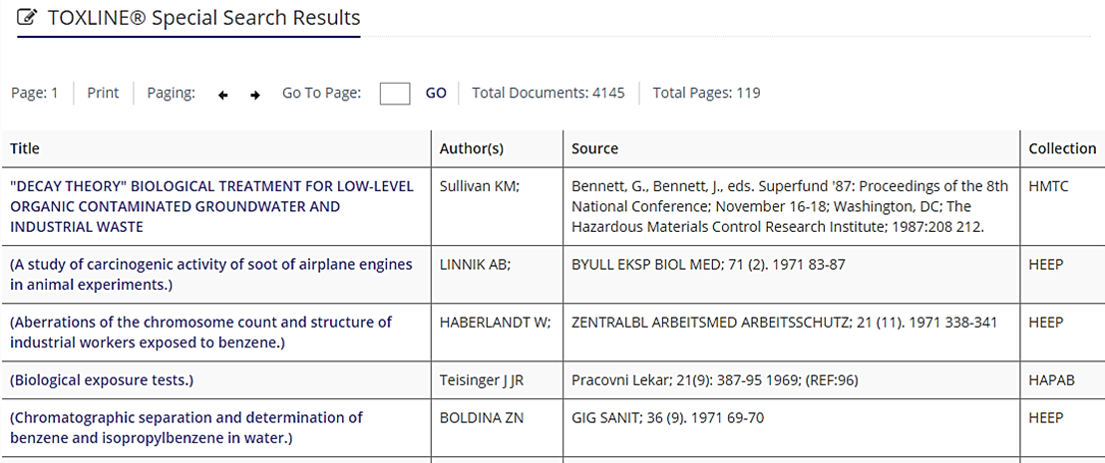Click the GO button

point(436,93)
